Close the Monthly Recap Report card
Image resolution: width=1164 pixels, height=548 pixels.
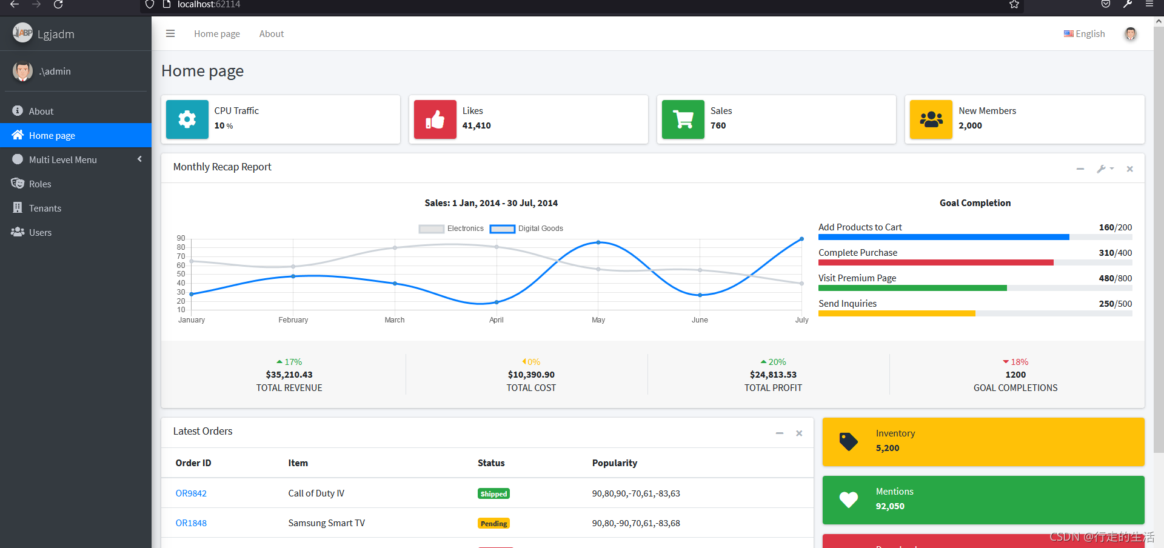(x=1130, y=169)
